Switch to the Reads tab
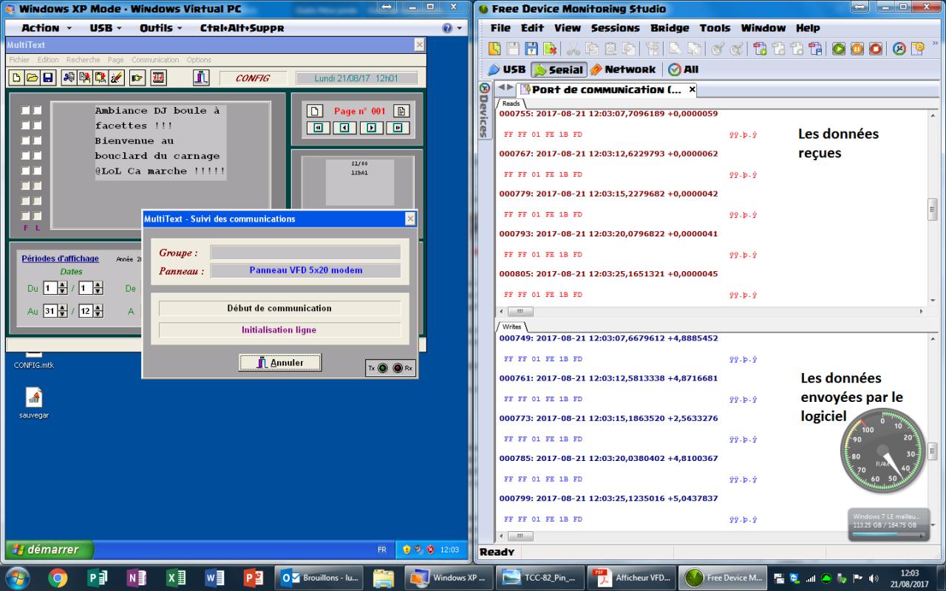The width and height of the screenshot is (946, 591). tap(511, 103)
